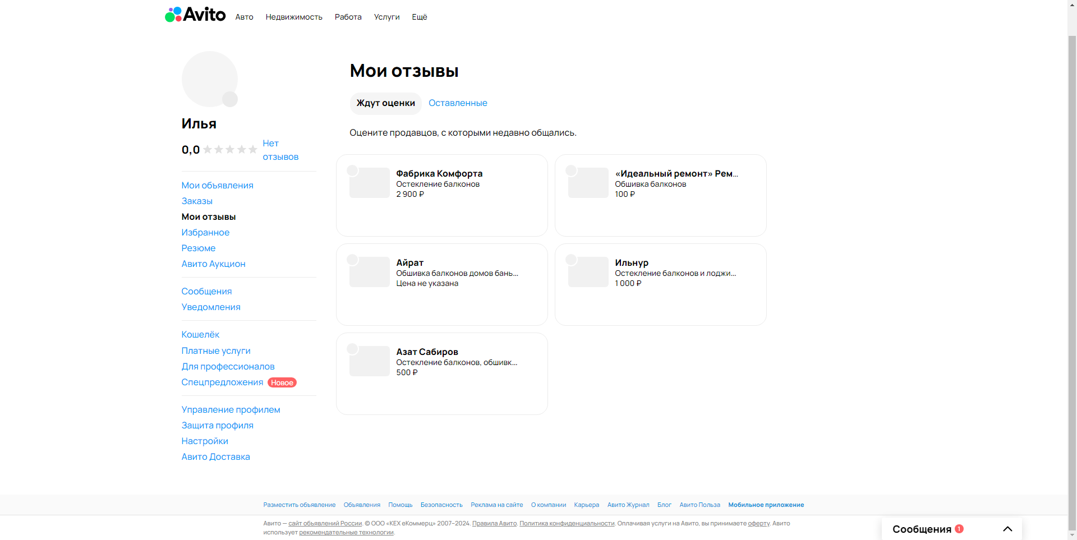1077x540 pixels.
Task: Open the Недвижимость menu item
Action: coord(294,17)
